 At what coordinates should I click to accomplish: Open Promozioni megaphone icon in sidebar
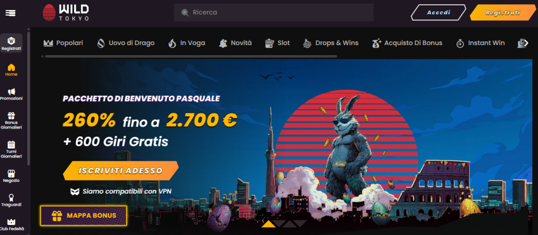tap(12, 91)
